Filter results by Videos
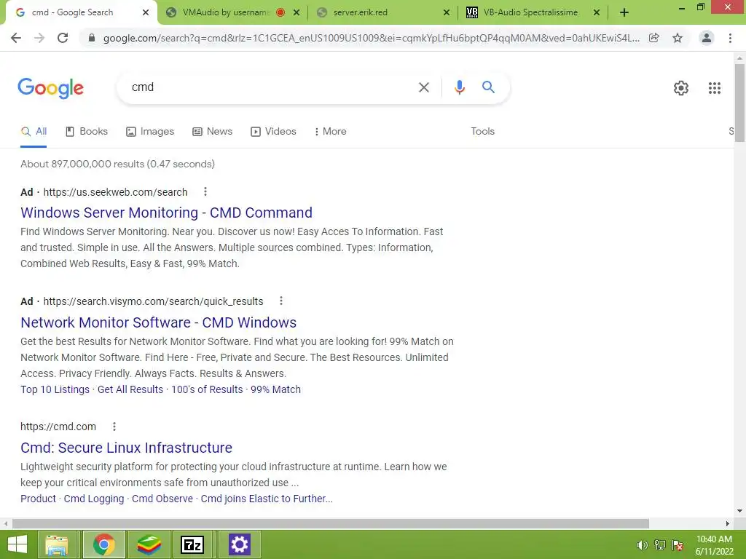 point(273,131)
